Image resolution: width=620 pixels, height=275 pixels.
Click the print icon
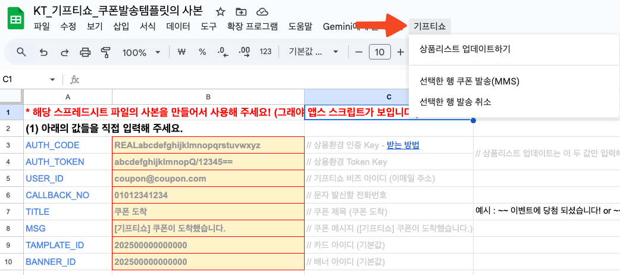pos(85,52)
